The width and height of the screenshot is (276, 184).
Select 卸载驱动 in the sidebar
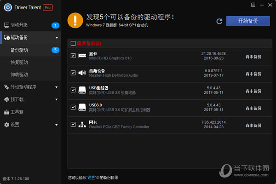19,75
